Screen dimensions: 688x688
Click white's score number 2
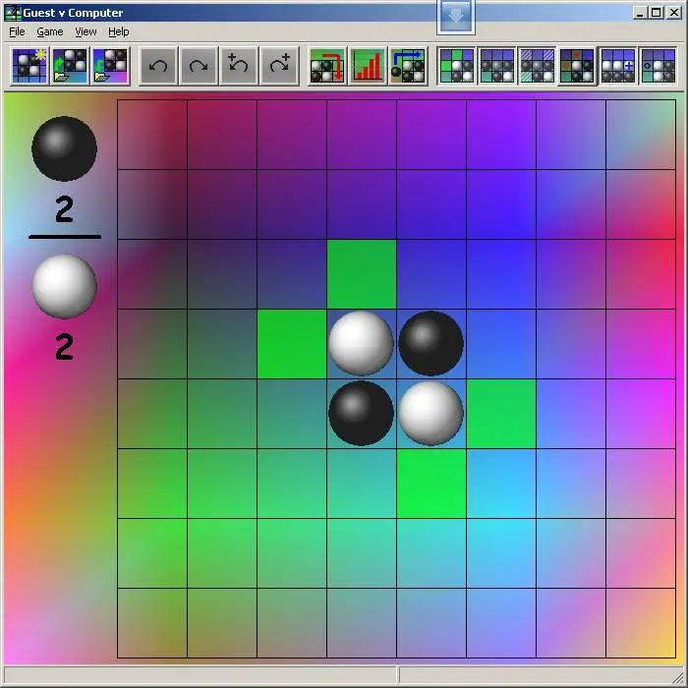(x=64, y=347)
